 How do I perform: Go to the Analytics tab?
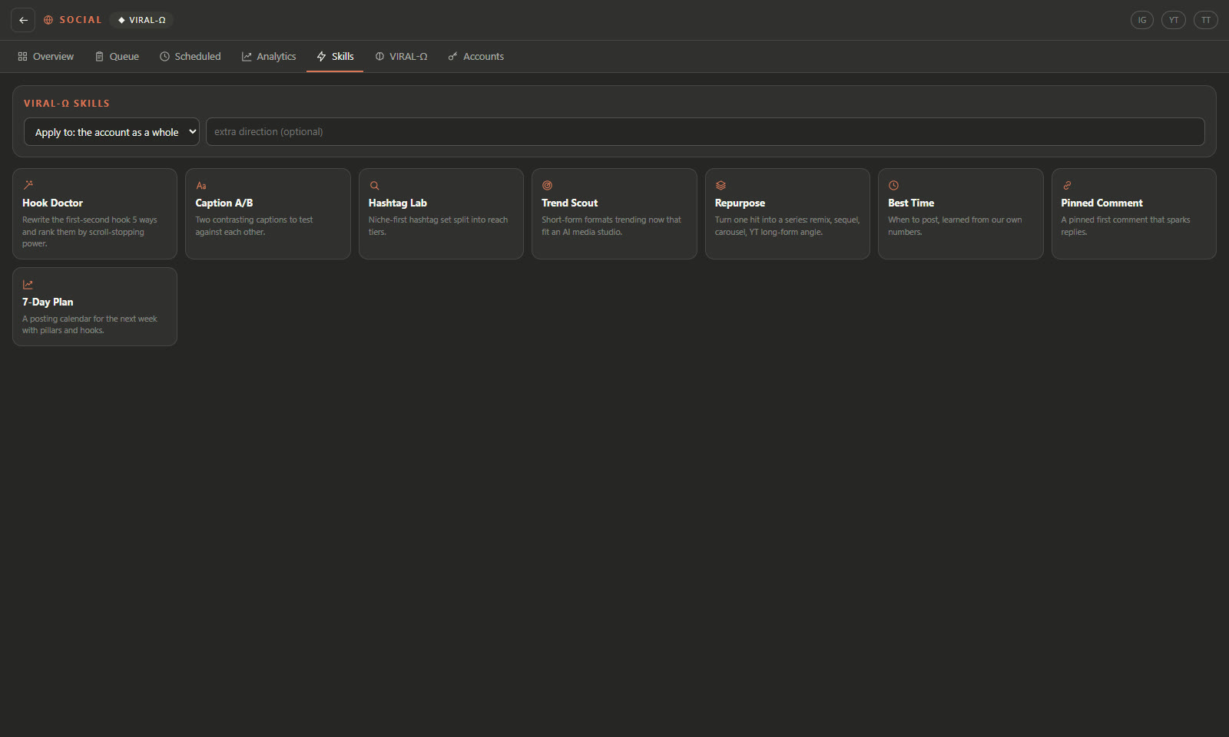[269, 57]
